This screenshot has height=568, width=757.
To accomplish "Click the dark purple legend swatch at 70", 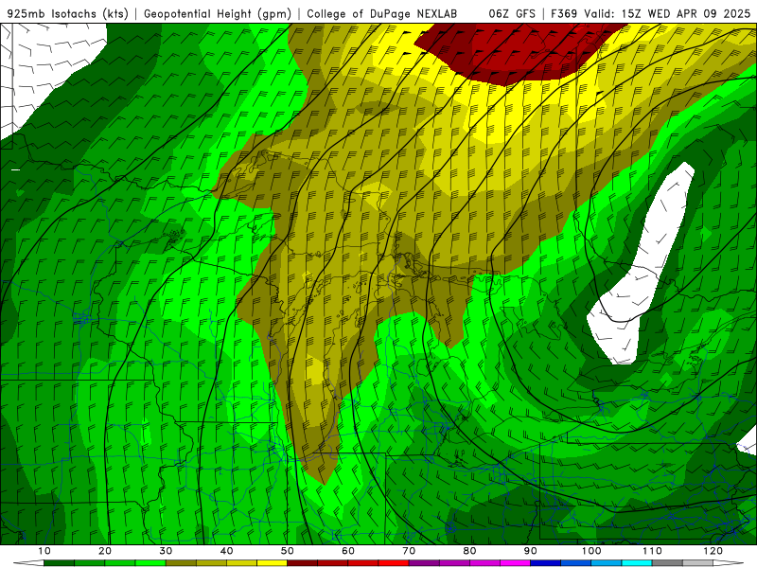I will tap(424, 563).
